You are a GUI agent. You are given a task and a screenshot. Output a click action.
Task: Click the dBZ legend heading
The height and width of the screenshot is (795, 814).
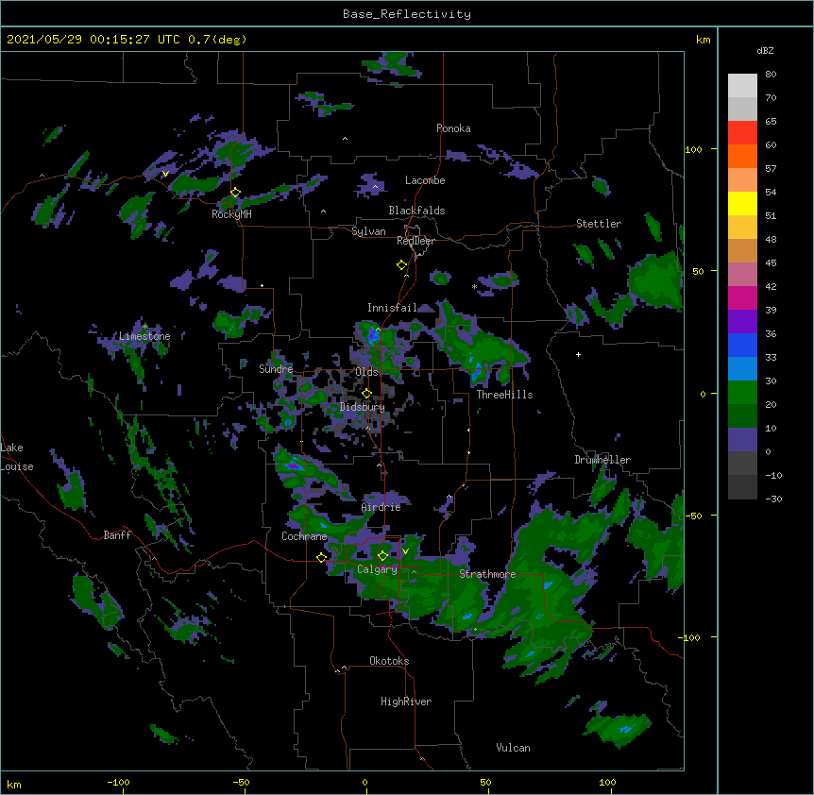[x=765, y=50]
